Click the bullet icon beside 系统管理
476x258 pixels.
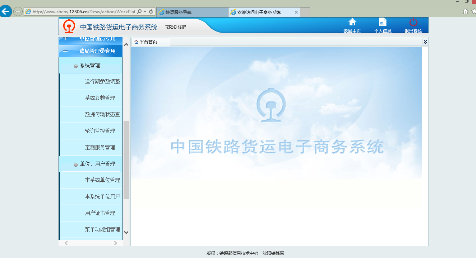coord(76,66)
